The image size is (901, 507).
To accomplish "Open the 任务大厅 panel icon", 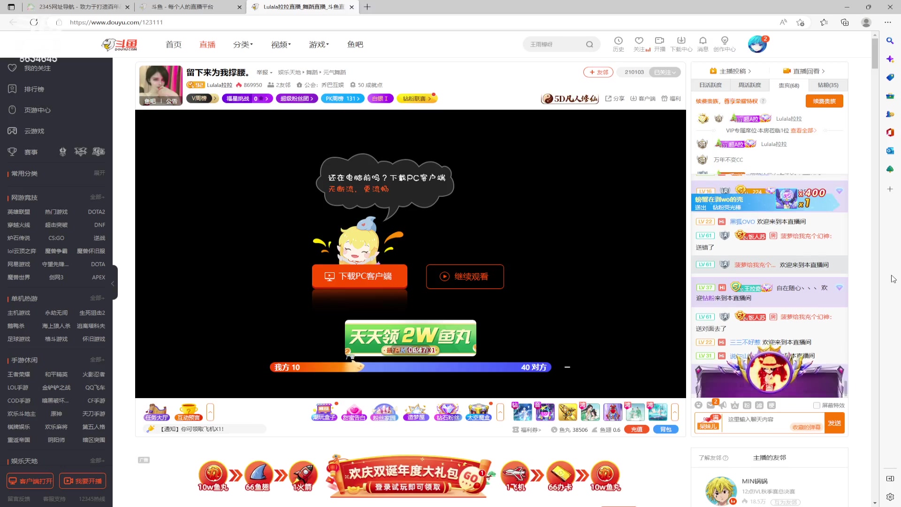I will click(x=157, y=412).
